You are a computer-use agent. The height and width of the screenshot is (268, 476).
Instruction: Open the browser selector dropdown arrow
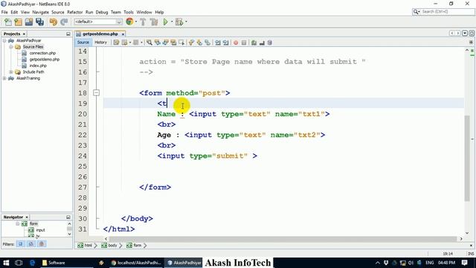coord(136,22)
